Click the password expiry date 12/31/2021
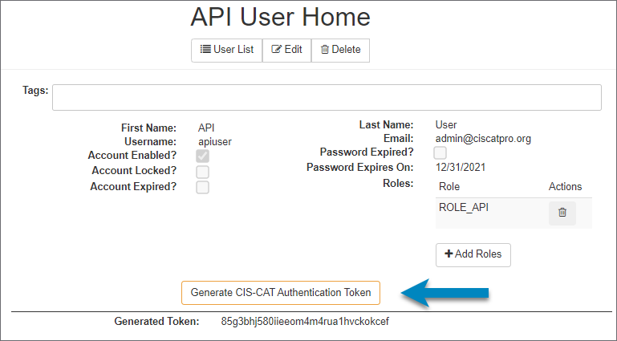This screenshot has width=617, height=341. tap(461, 168)
